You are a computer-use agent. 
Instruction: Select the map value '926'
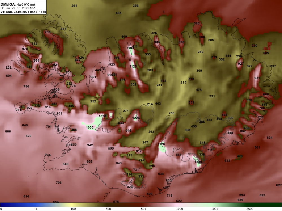[x=130, y=187]
